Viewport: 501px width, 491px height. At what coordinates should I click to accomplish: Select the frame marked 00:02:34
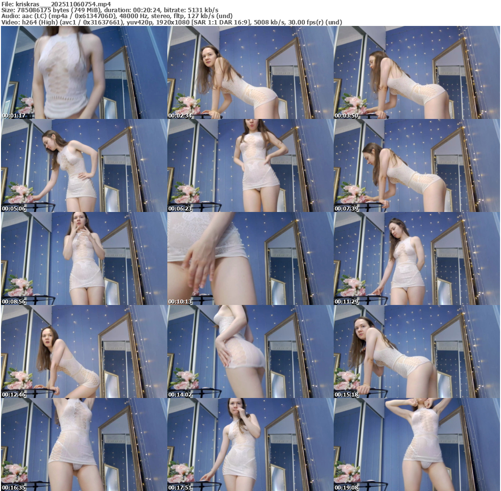[250, 72]
